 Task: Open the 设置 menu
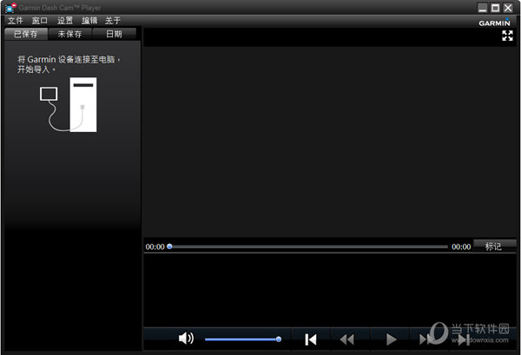tap(65, 21)
